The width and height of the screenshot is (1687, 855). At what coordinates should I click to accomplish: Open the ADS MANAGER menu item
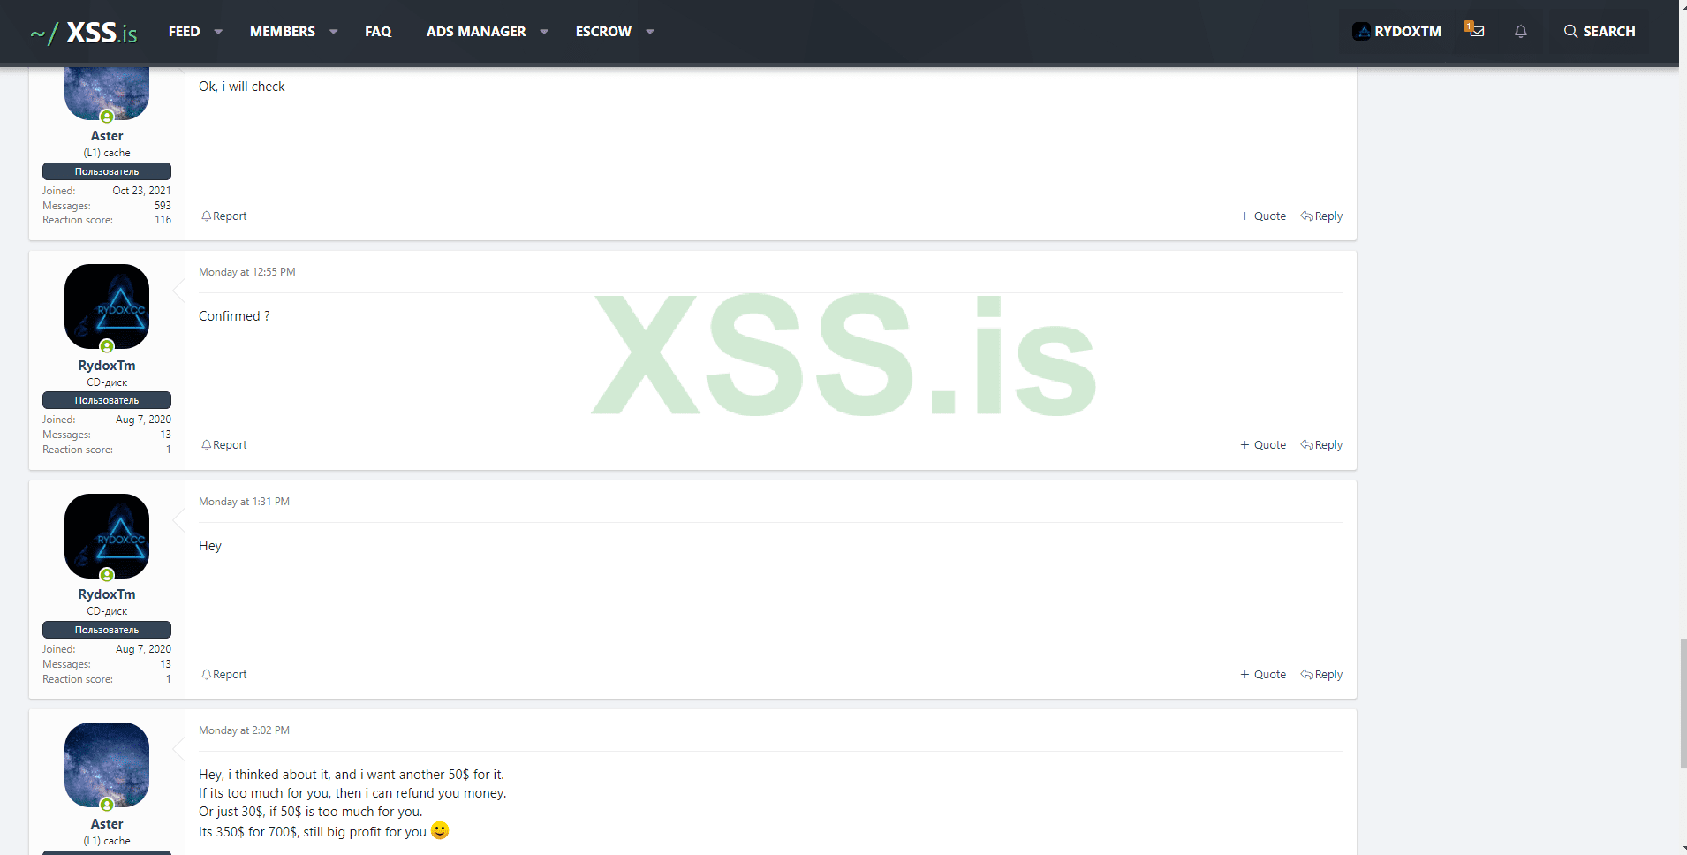476,32
